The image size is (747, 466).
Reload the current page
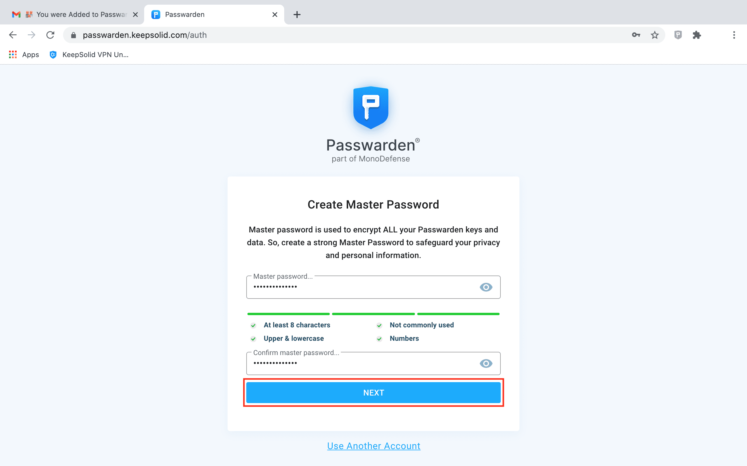[50, 35]
